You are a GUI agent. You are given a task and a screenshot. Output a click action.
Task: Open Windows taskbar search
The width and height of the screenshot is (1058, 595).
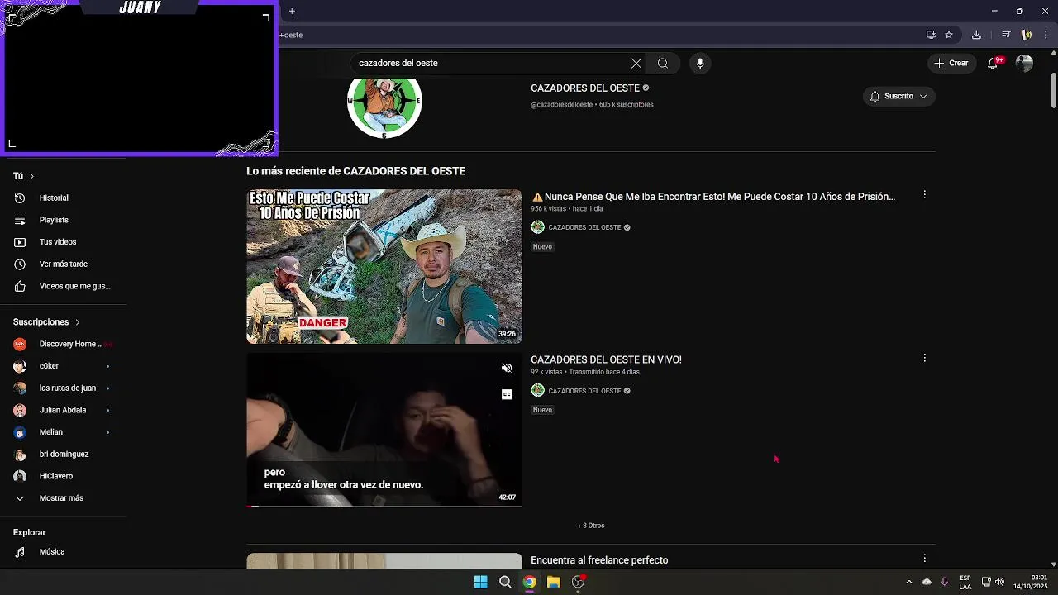[x=505, y=582]
